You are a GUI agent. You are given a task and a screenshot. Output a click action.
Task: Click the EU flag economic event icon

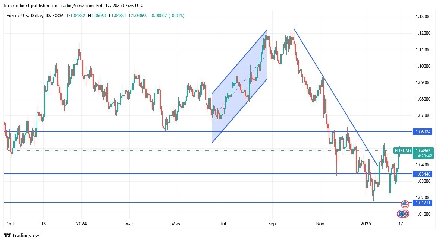pyautogui.click(x=402, y=214)
